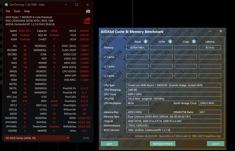This screenshot has width=235, height=151.
Task: Click the BIOS Version 1804 value
Action: pos(174,130)
